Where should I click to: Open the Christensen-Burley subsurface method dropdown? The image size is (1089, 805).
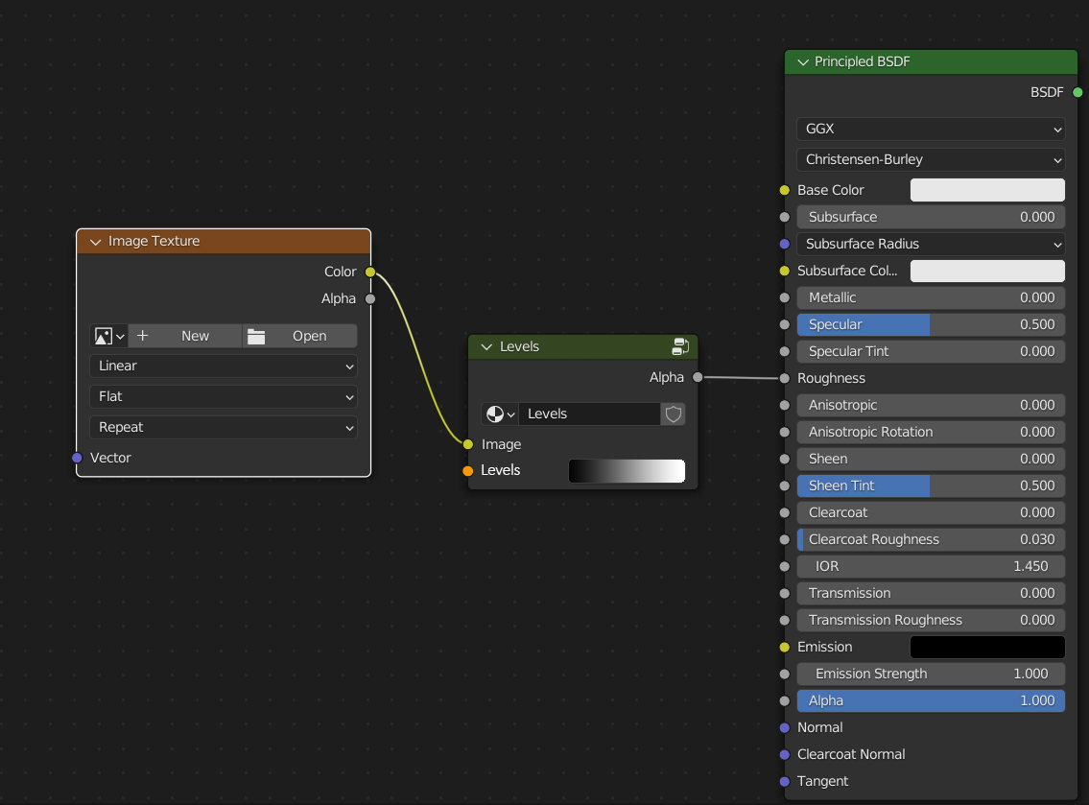931,159
